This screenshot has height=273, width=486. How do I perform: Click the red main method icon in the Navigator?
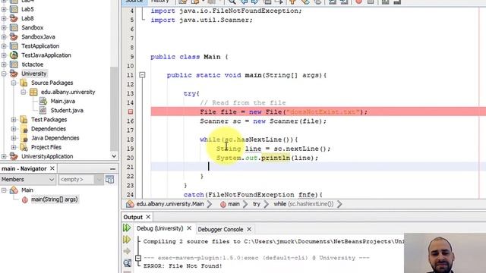[25, 199]
